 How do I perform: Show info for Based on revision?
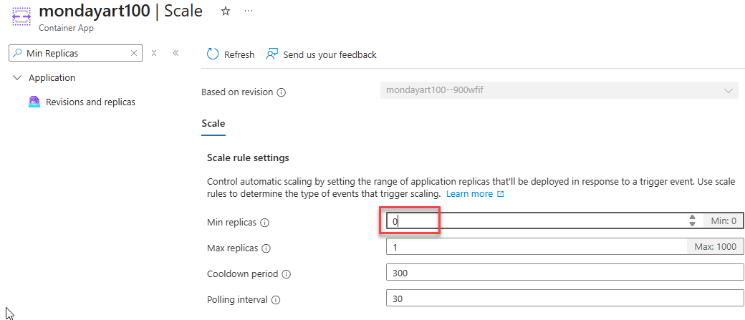282,92
